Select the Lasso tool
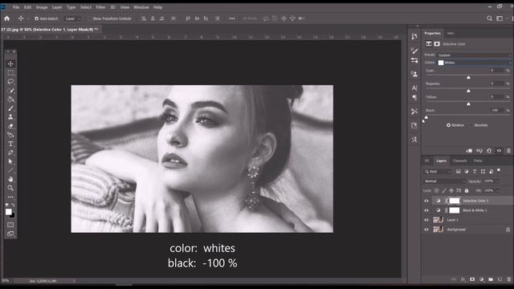Image resolution: width=514 pixels, height=289 pixels. click(10, 82)
